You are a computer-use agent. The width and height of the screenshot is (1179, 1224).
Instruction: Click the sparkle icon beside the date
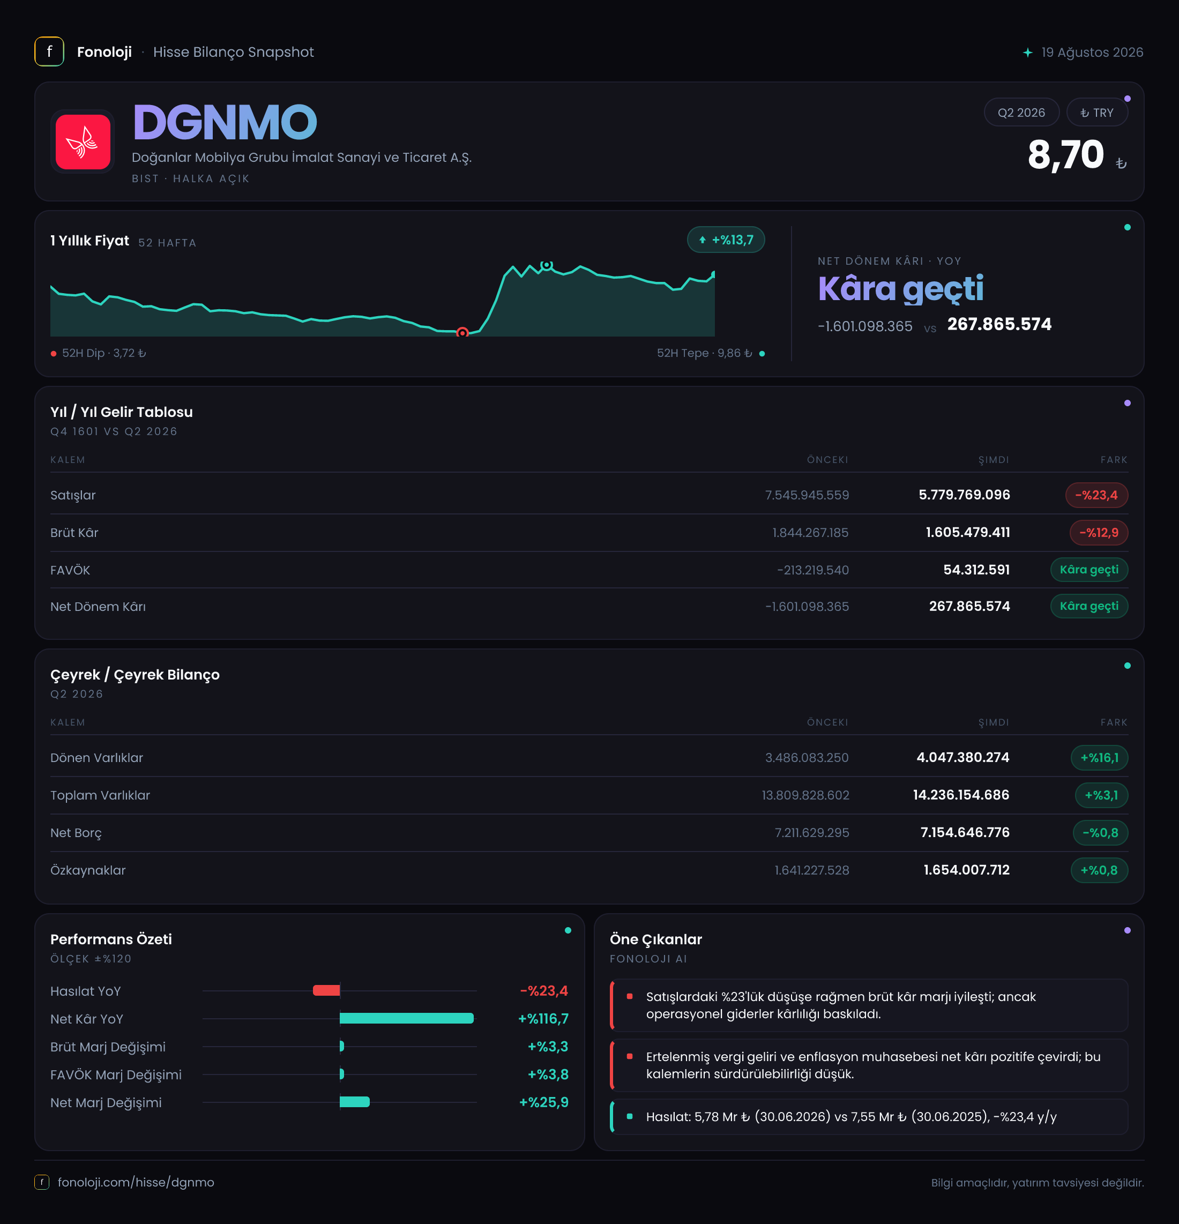(1028, 53)
